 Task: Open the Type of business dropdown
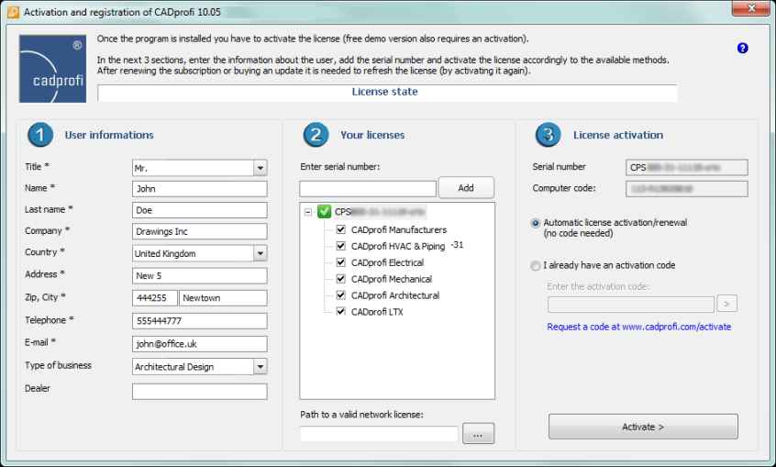click(260, 366)
